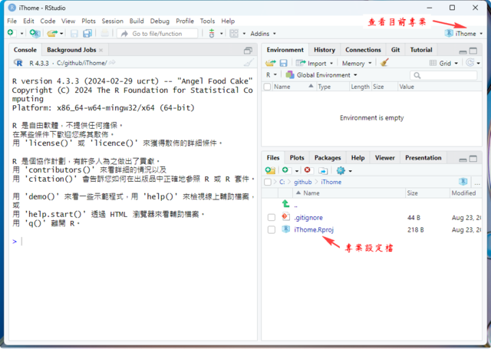Click the version control Git toolbar icon
Image resolution: width=491 pixels, height=349 pixels.
(x=212, y=33)
